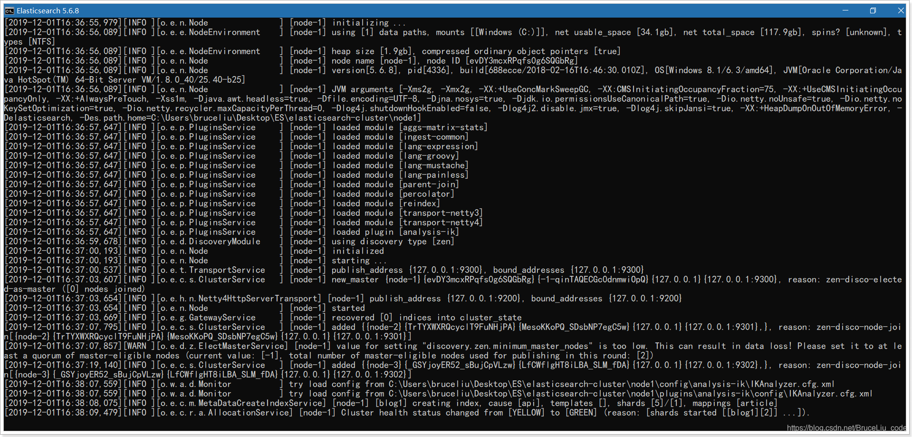This screenshot has height=437, width=912.
Task: Click the 'started' log message
Action: coord(348,308)
